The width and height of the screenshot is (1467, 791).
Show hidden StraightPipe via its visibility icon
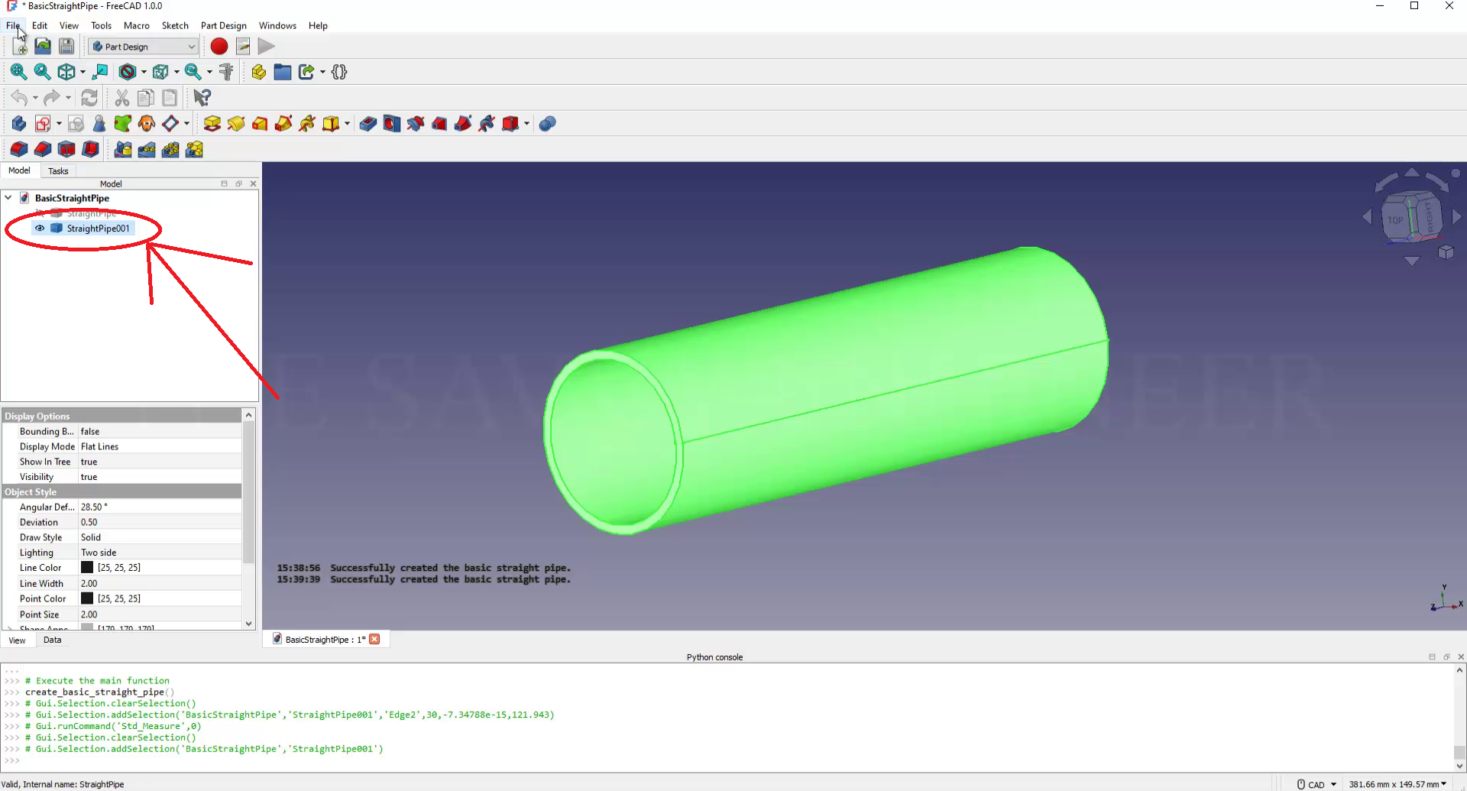tap(40, 213)
